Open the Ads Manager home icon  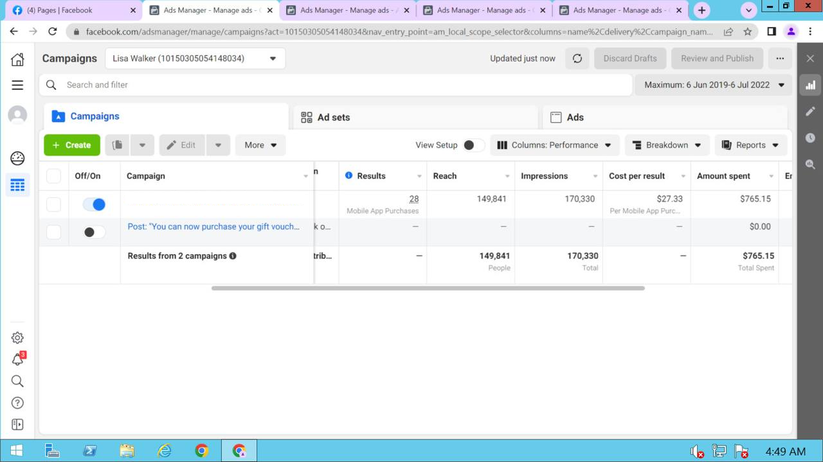[x=17, y=59]
